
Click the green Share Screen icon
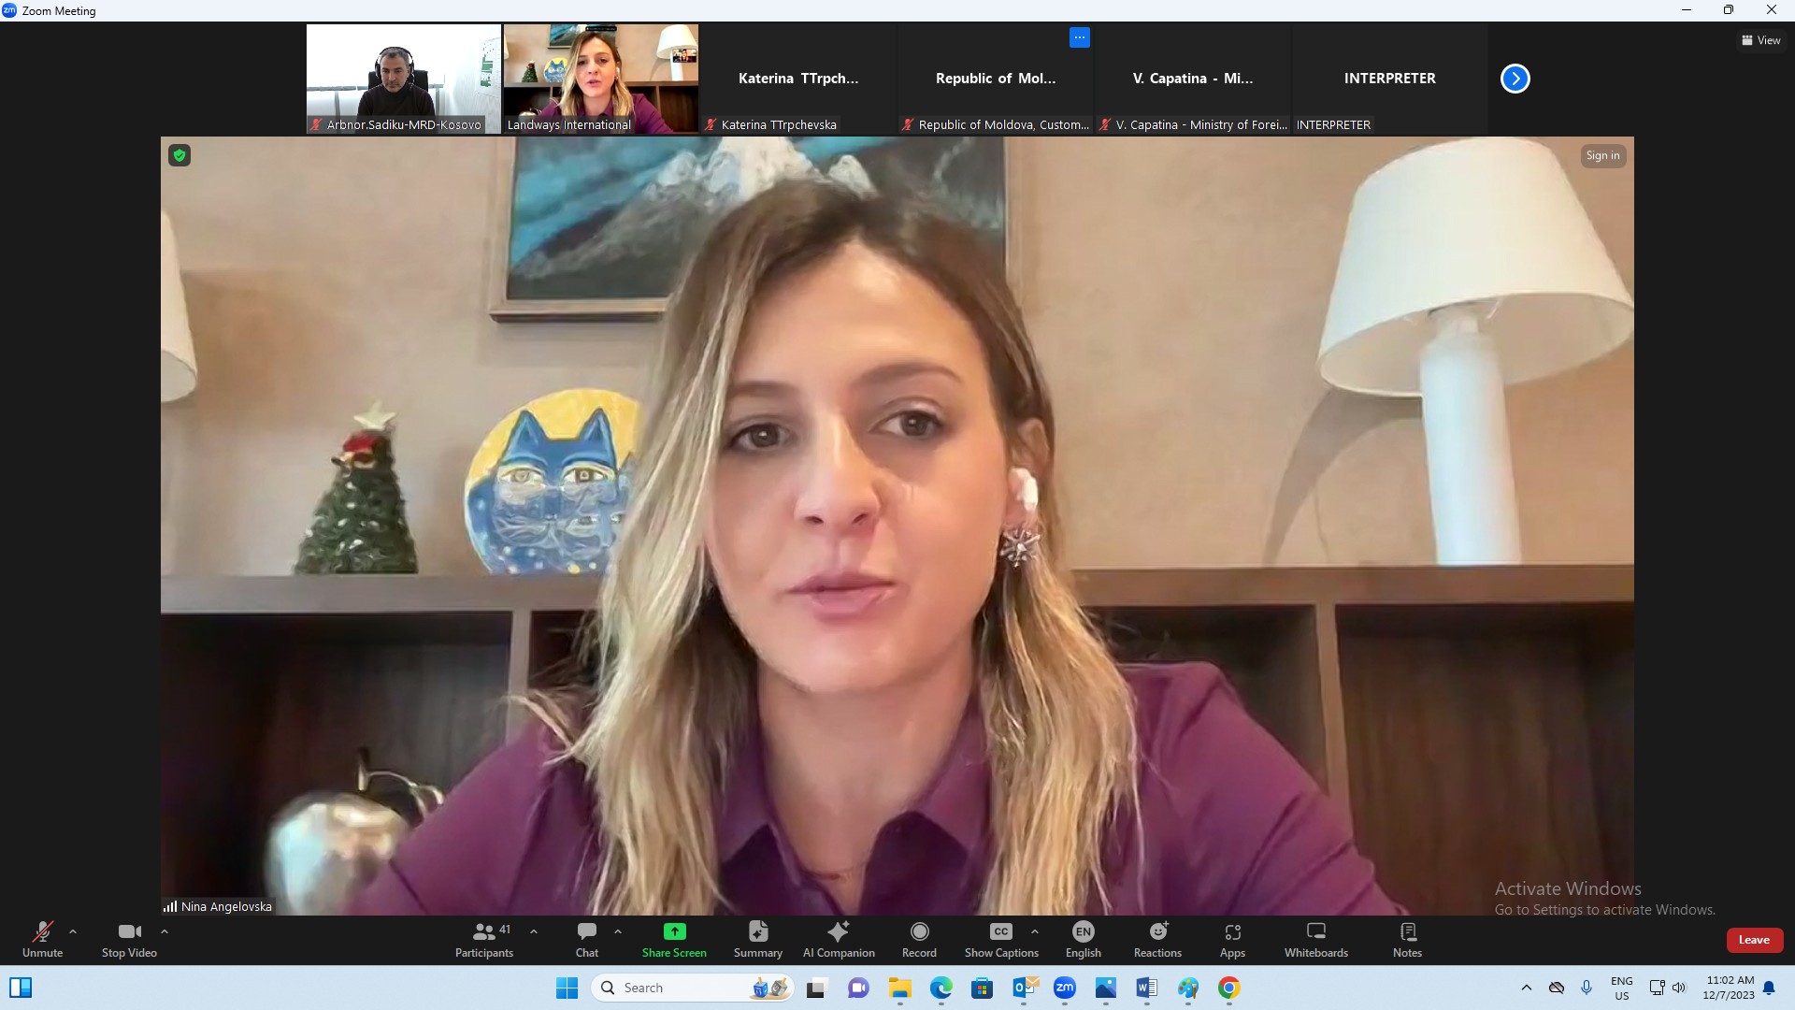674,931
